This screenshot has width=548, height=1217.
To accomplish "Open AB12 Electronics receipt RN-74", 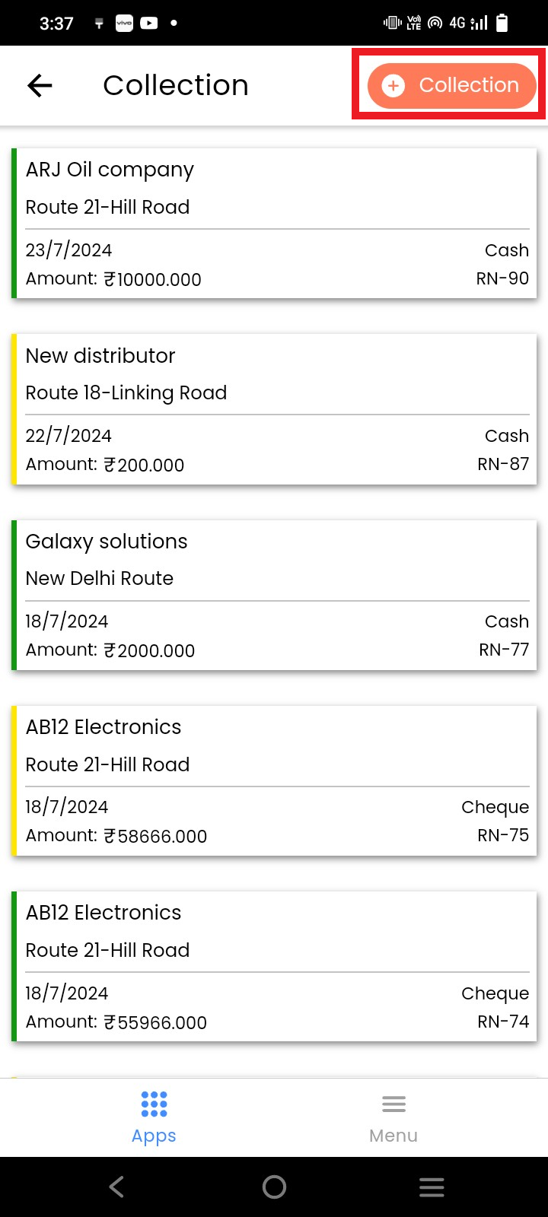I will [276, 966].
